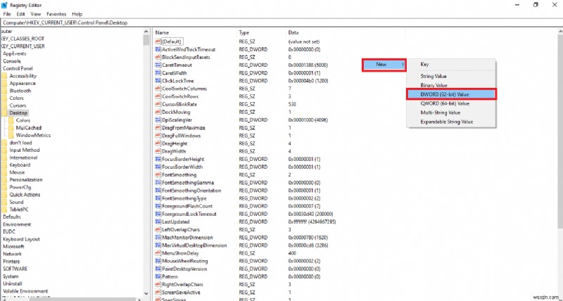Viewport: 563px width, 301px height.
Task: Click the DragFullWindows string icon
Action: tap(158, 136)
